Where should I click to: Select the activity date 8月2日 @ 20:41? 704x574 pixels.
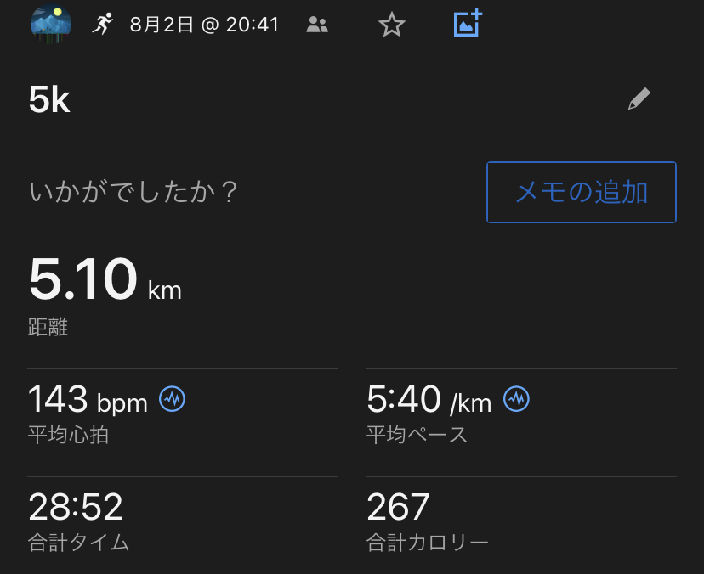click(204, 25)
